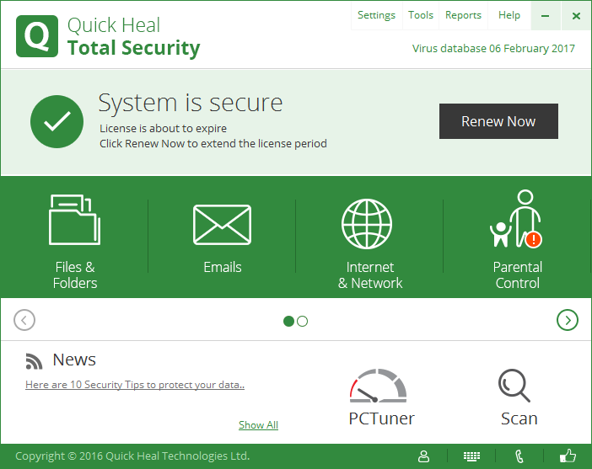Go to previous feature page with left arrow
The height and width of the screenshot is (469, 592).
tap(25, 320)
